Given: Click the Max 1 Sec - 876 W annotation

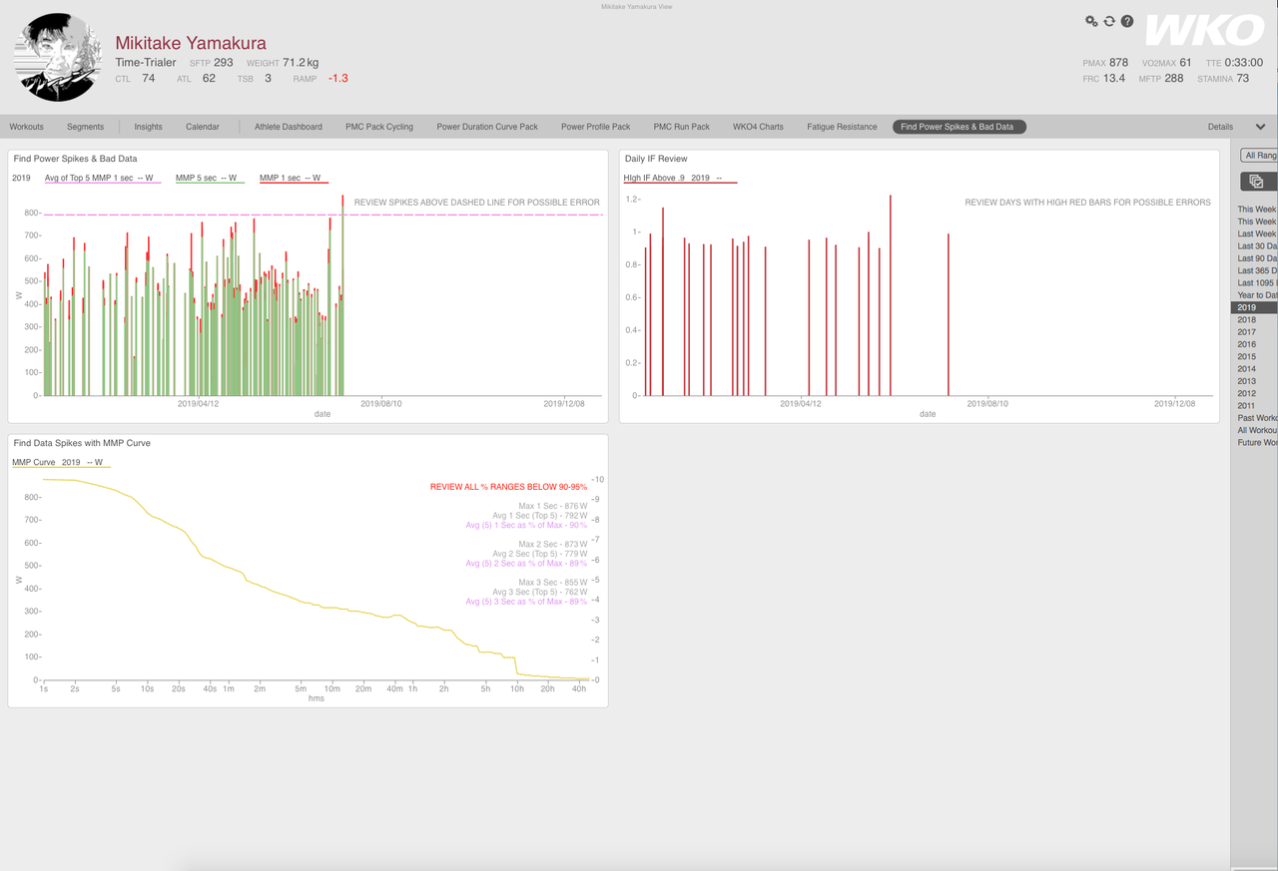Looking at the screenshot, I should 553,506.
